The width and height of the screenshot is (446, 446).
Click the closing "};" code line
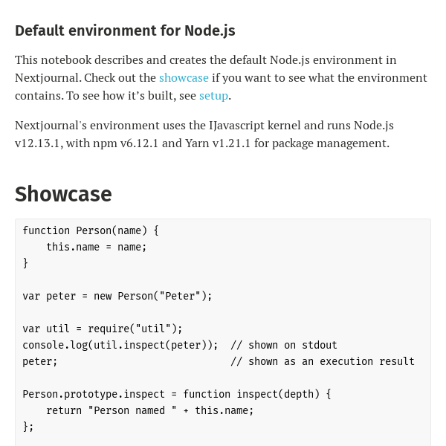28,427
